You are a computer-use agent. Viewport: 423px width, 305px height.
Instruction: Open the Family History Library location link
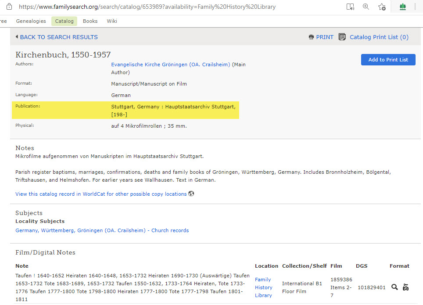click(x=263, y=287)
